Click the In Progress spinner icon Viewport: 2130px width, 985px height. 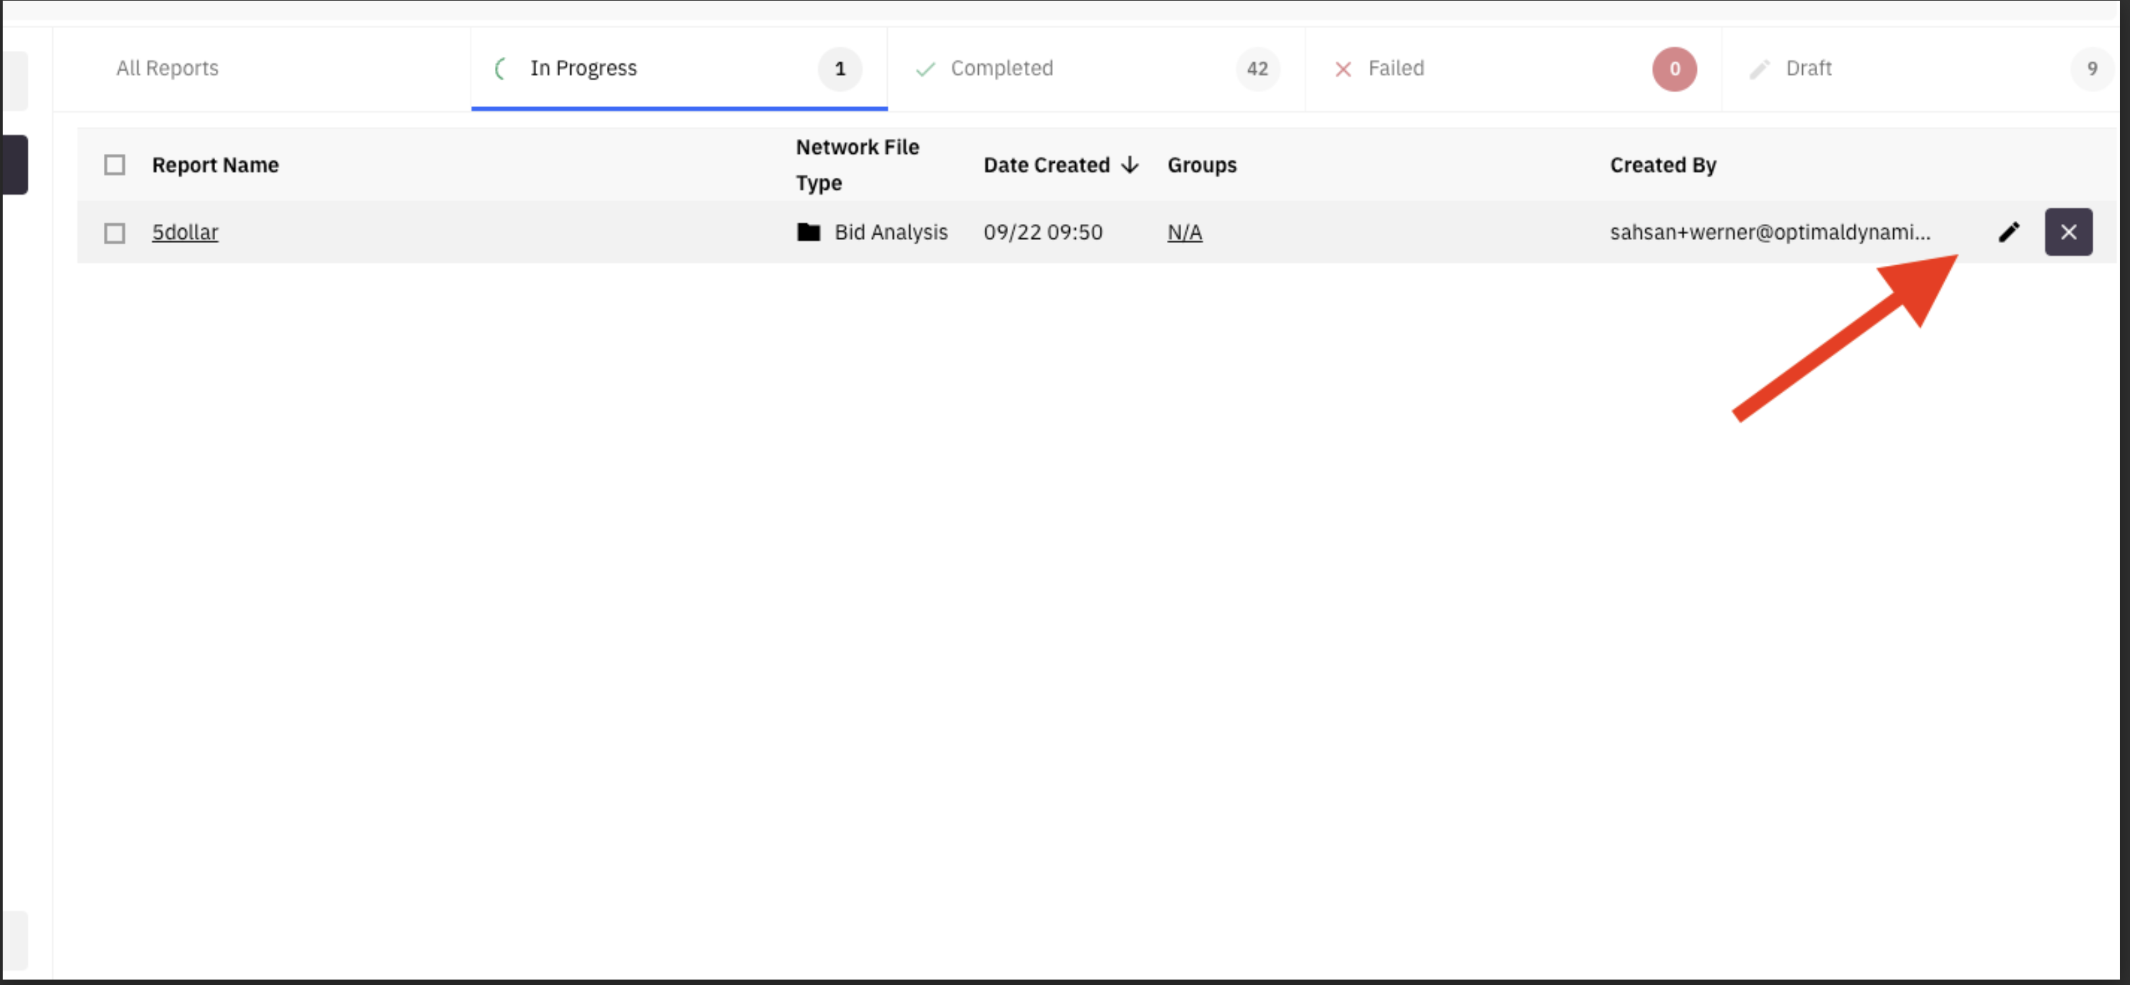500,69
